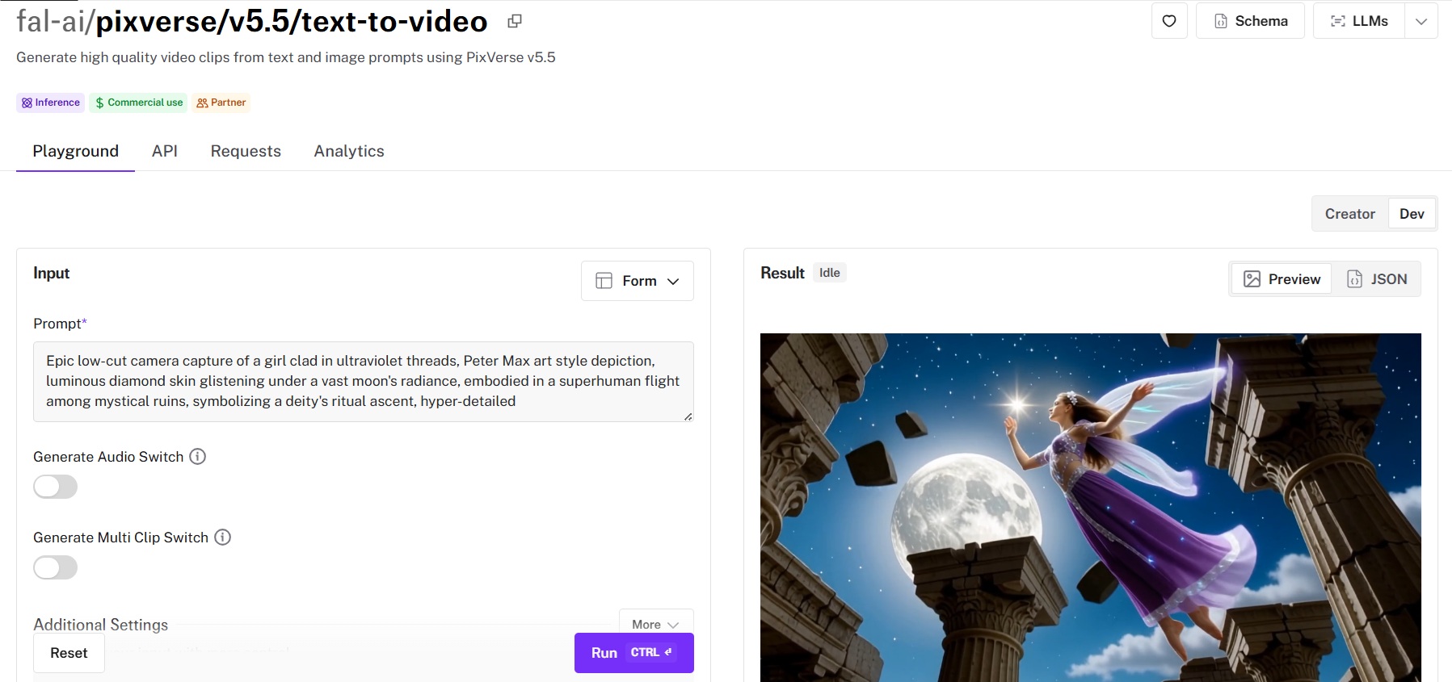The width and height of the screenshot is (1452, 682).
Task: Click Generate Multi Clip Switch info icon
Action: click(223, 538)
